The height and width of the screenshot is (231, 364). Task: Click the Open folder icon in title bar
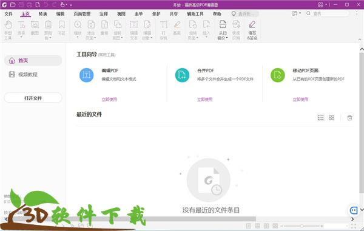pos(13,4)
